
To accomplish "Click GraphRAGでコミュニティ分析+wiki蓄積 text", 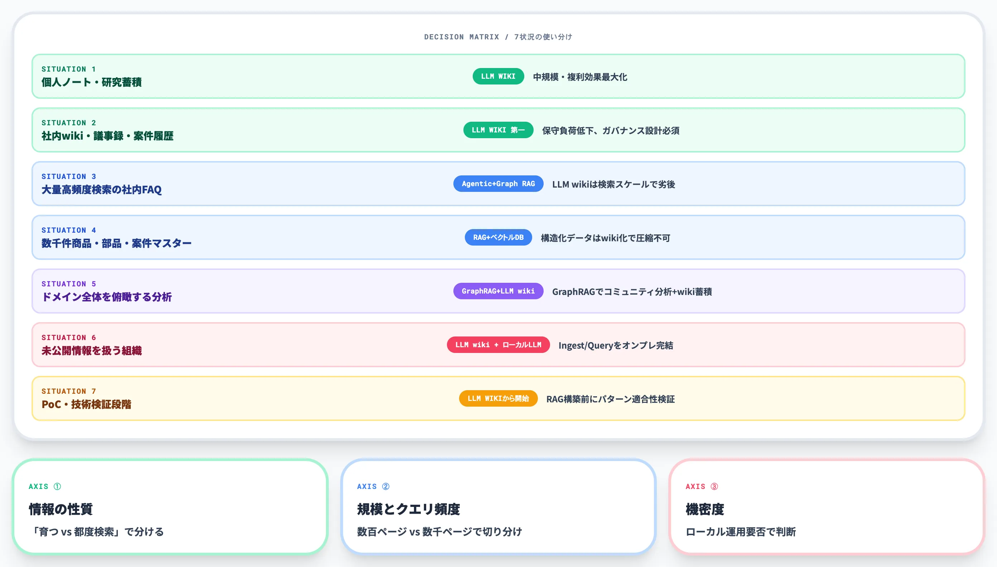I will [632, 292].
